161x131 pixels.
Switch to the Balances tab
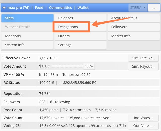[x=80, y=18]
